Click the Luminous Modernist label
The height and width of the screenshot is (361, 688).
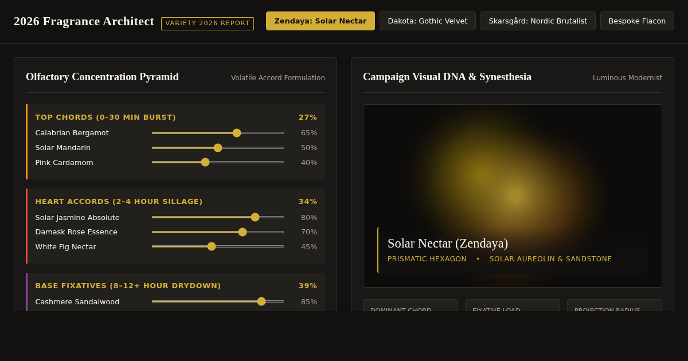[x=627, y=78]
